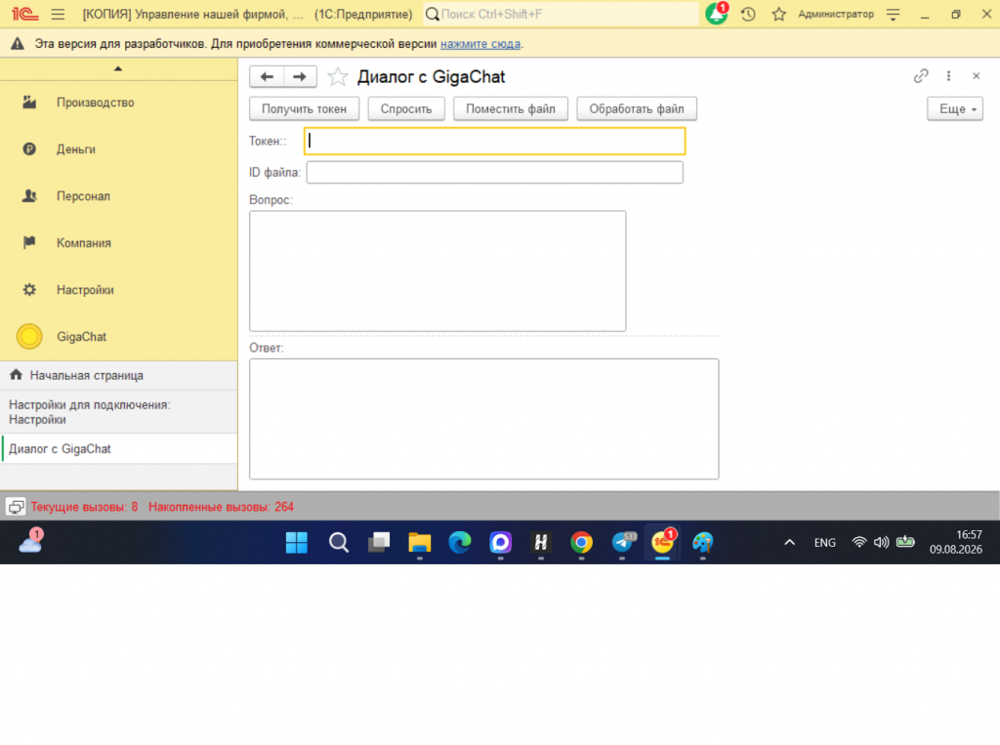Follow the нажмите сюда link

480,44
